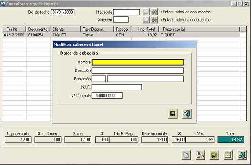The height and width of the screenshot is (165, 251).
Task: Click the binoculars icon next to Matrícula
Action: click(154, 12)
